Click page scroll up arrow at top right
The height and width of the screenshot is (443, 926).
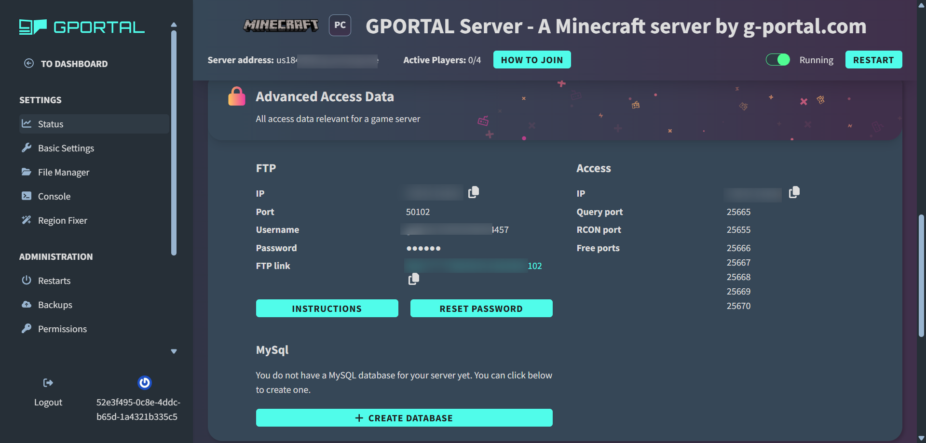tap(922, 5)
